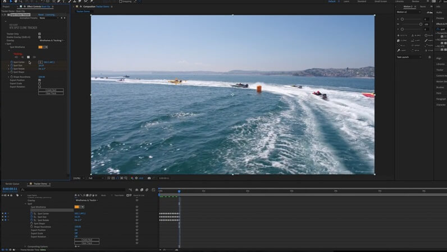Select Tracker Demo timeline tab

(40, 184)
